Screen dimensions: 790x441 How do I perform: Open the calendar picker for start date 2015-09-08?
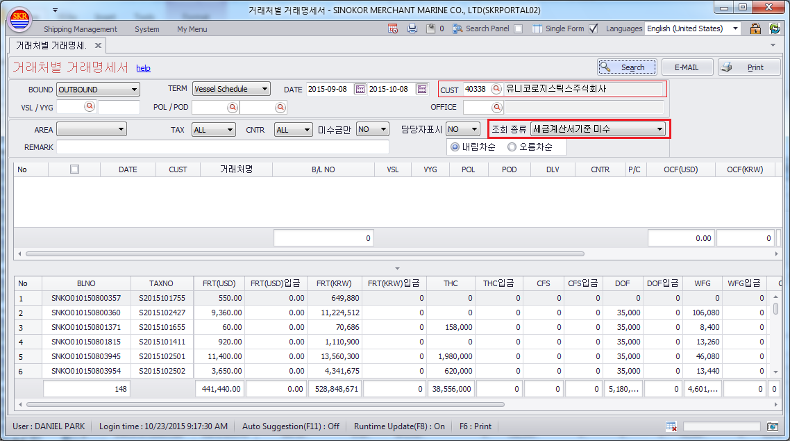coord(360,89)
